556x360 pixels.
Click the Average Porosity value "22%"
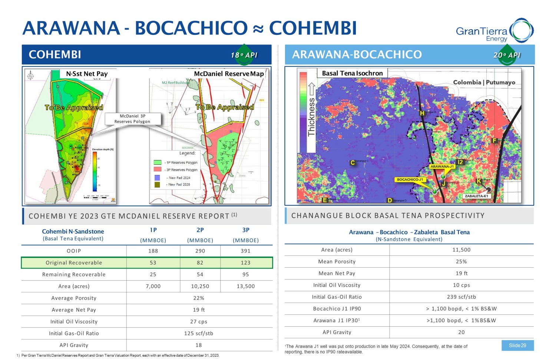pyautogui.click(x=199, y=298)
